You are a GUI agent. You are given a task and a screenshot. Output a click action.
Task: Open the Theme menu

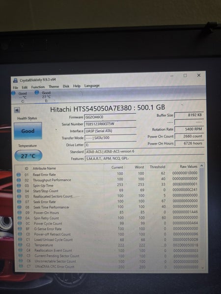[54, 87]
